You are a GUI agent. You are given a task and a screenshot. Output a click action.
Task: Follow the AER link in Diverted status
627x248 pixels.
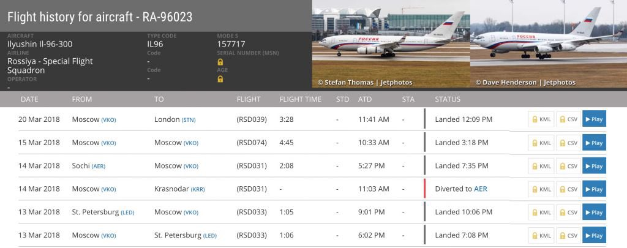coord(480,189)
